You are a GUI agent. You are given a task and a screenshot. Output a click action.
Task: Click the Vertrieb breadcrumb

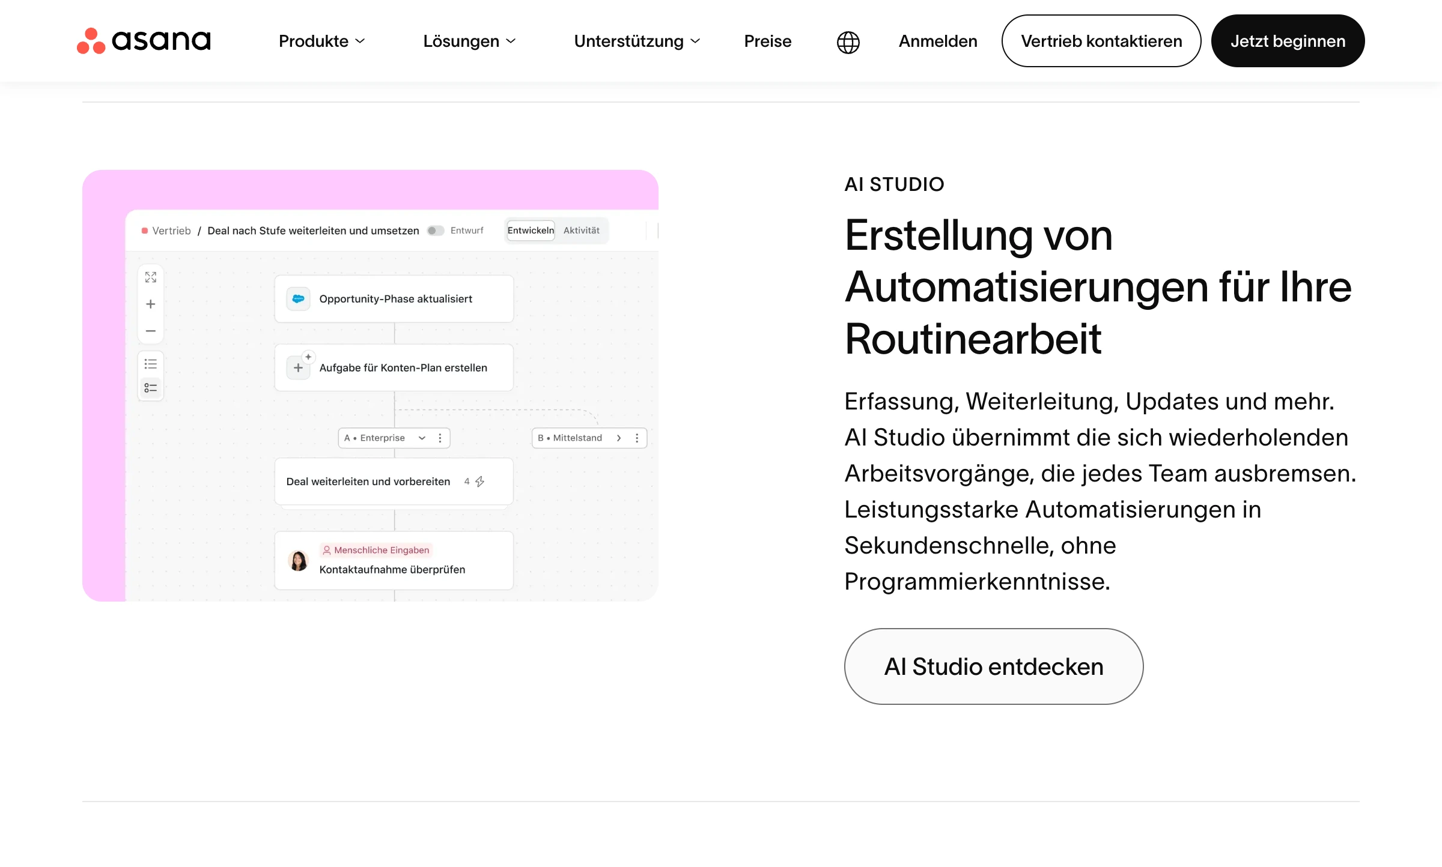point(171,231)
